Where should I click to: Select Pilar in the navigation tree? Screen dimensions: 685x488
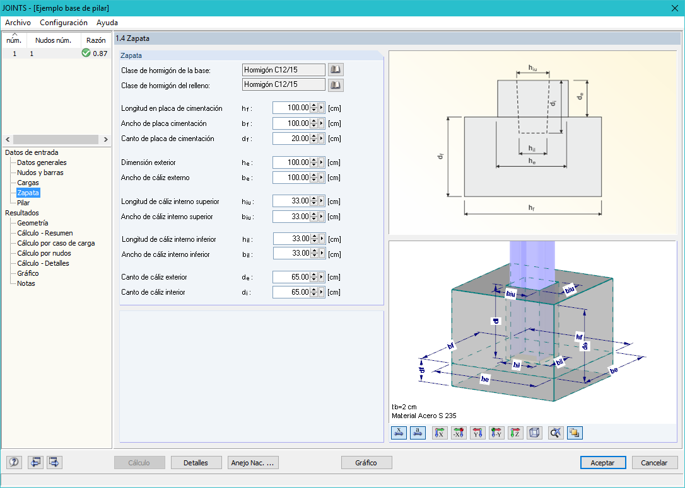(23, 203)
